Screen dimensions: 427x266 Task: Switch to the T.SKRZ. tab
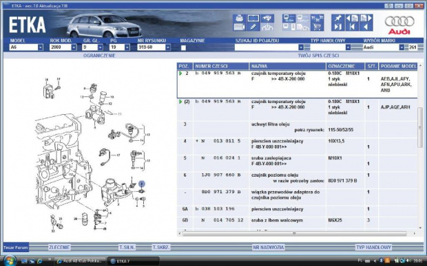[161, 247]
